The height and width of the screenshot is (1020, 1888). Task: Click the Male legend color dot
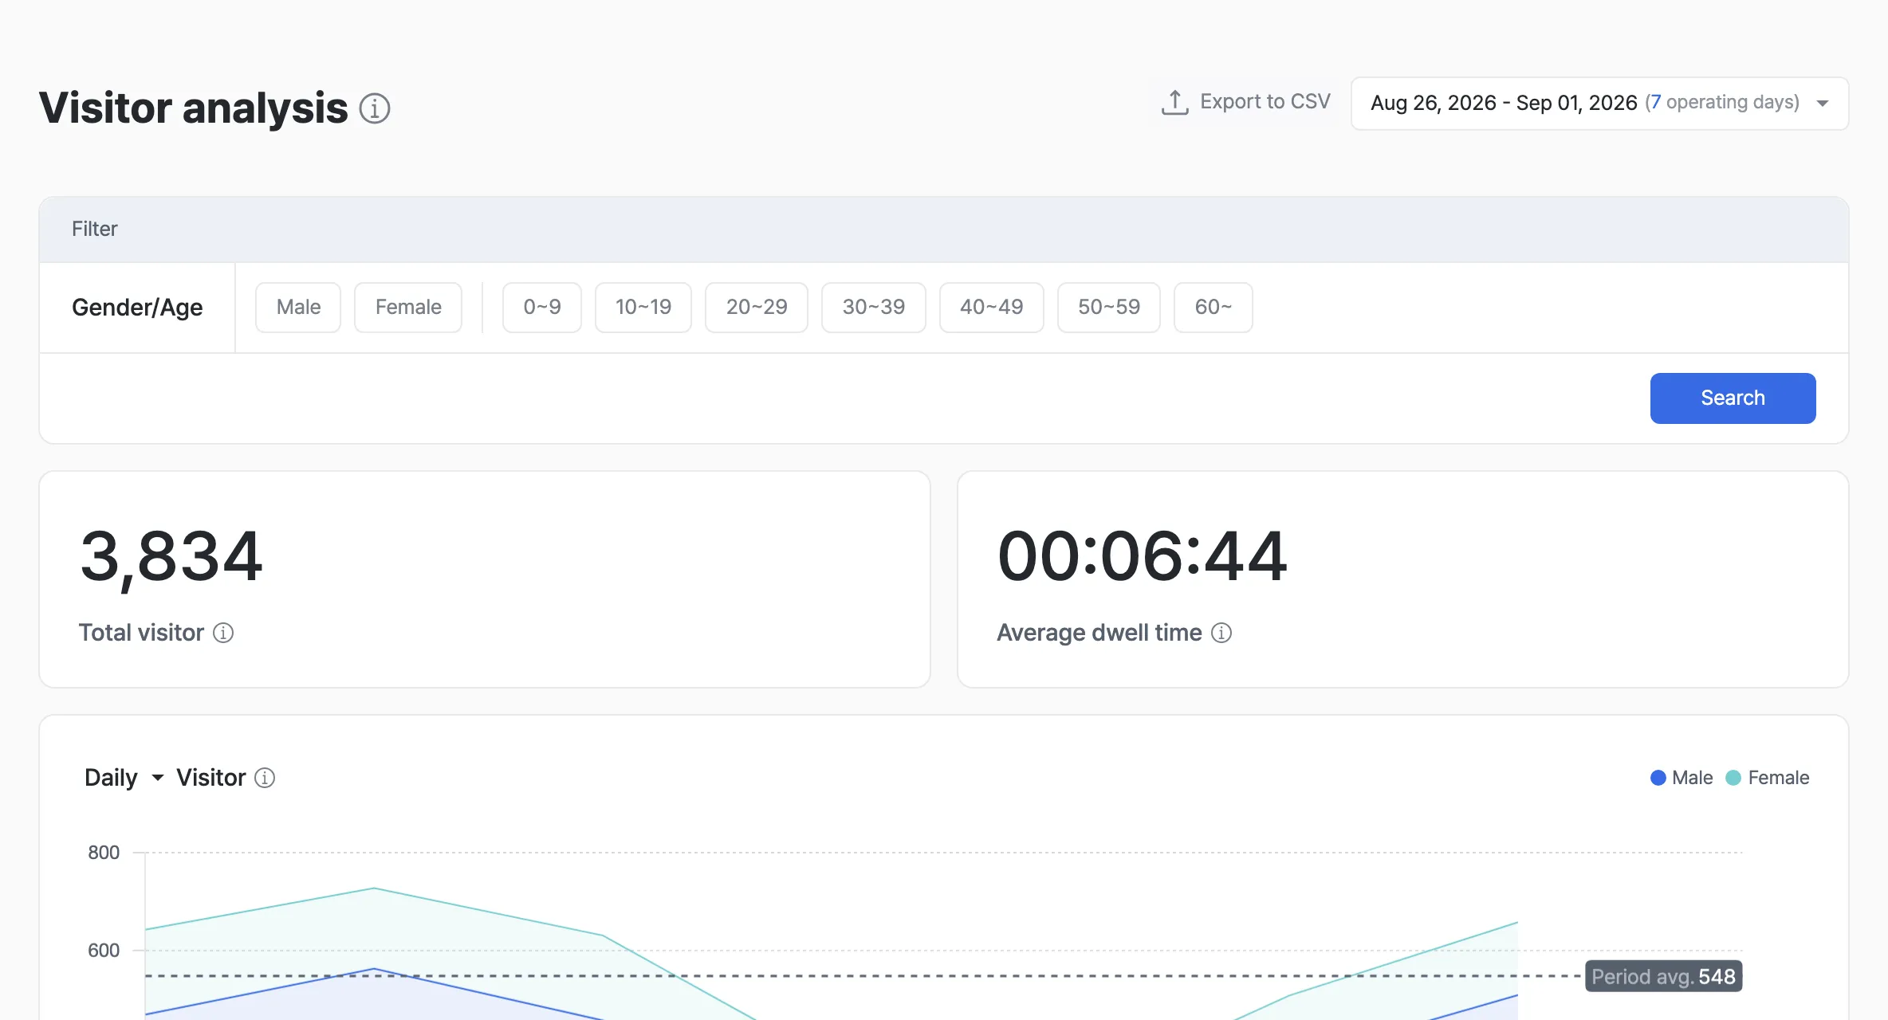[1658, 778]
